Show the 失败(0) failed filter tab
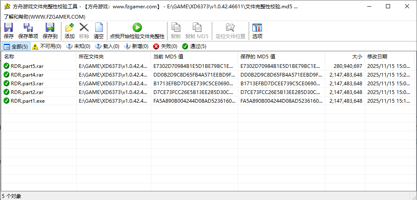Image resolution: width=417 pixels, height=200 pixels. 165,46
